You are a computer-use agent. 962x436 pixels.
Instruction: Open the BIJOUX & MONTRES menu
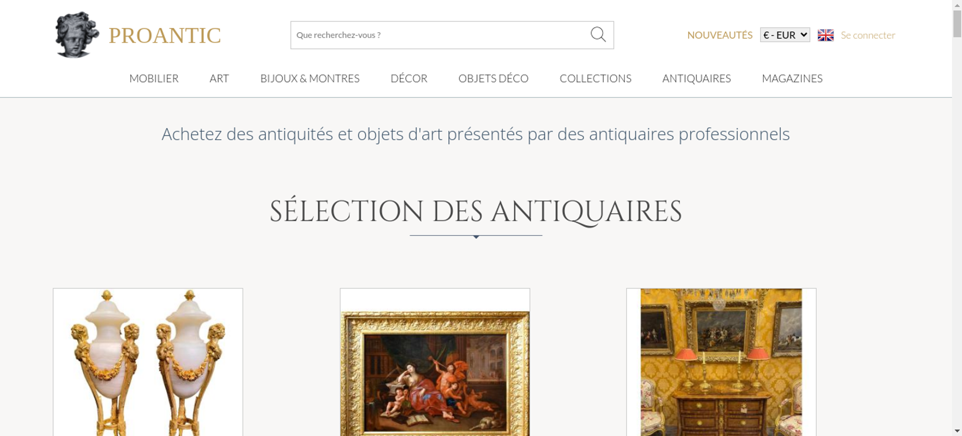(310, 78)
